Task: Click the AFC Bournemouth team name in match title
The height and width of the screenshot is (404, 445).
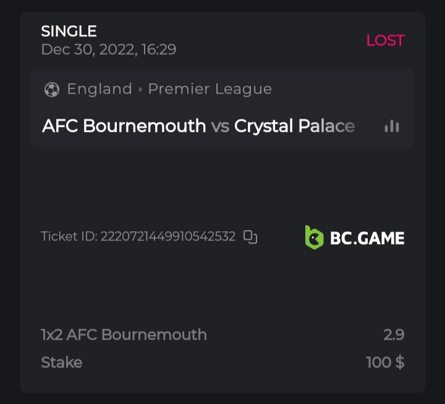Action: click(124, 126)
